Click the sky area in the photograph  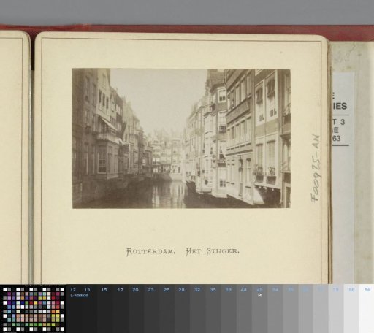pyautogui.click(x=159, y=97)
